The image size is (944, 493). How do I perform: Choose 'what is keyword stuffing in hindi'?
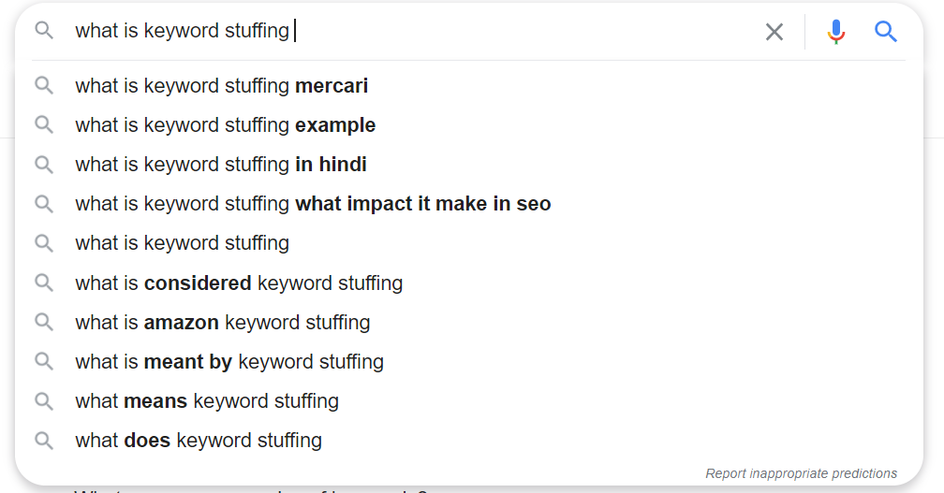coord(468,164)
